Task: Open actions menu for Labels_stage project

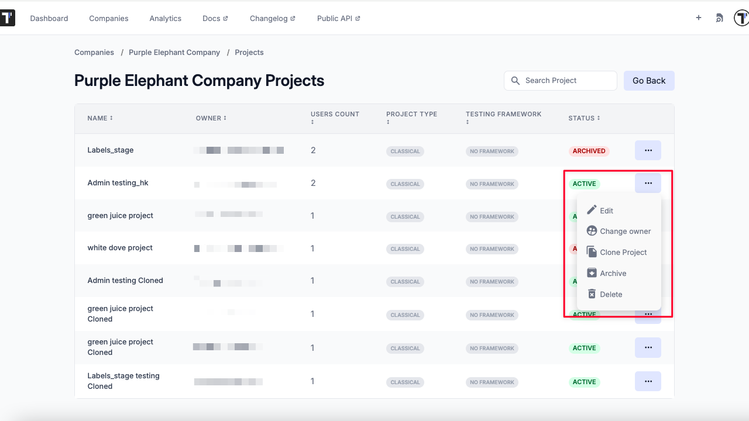Action: click(x=648, y=150)
